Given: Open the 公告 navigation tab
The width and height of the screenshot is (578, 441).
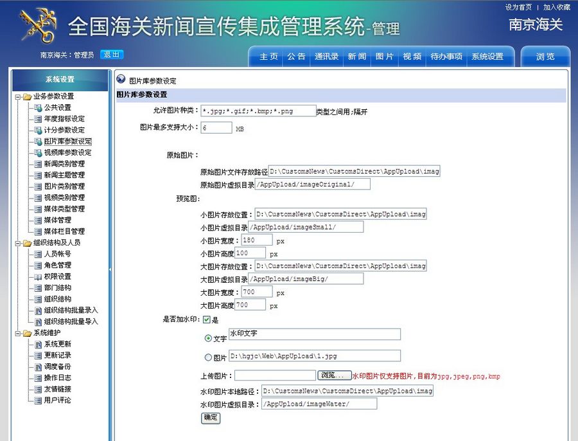Looking at the screenshot, I should pos(296,57).
